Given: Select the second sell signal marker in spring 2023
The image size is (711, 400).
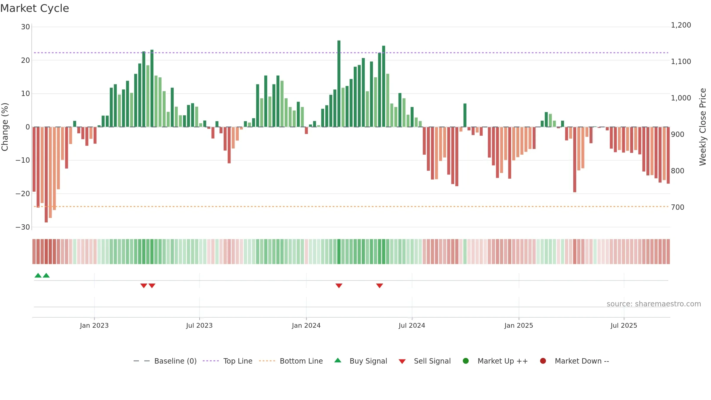Looking at the screenshot, I should [x=152, y=286].
